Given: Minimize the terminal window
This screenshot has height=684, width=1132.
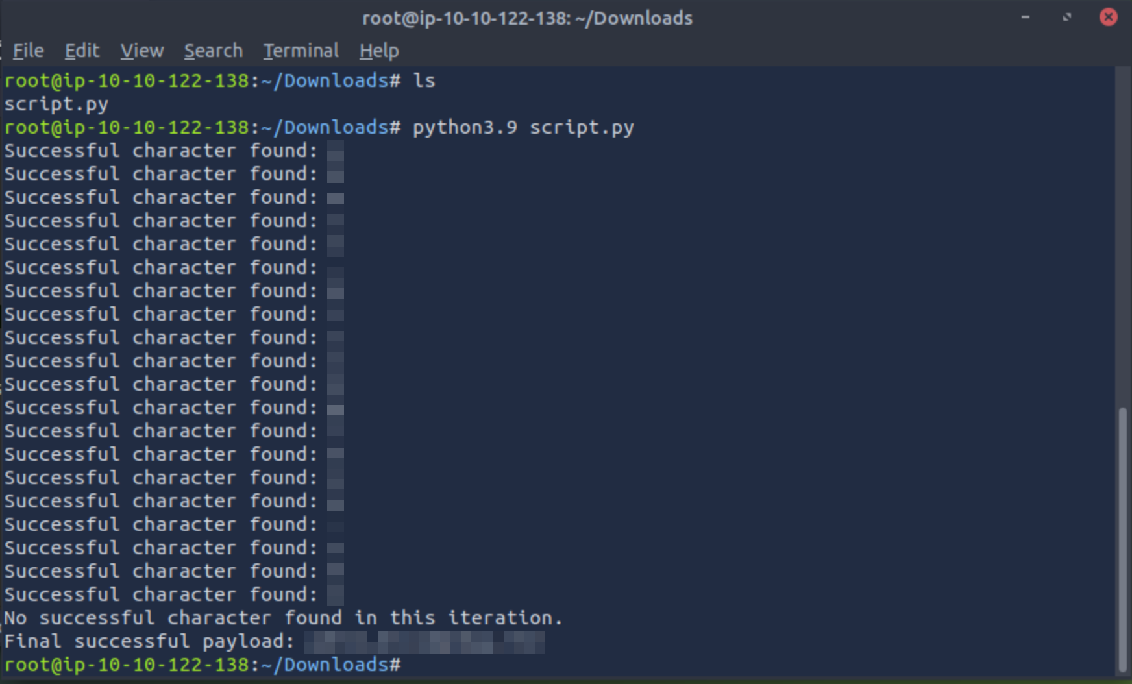Looking at the screenshot, I should point(1026,18).
